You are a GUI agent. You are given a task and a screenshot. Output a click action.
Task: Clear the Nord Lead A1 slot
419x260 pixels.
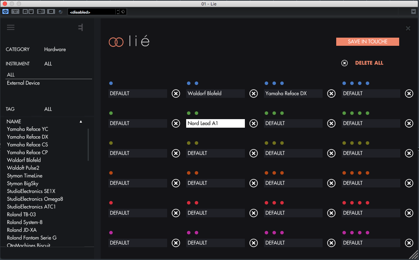click(x=253, y=123)
